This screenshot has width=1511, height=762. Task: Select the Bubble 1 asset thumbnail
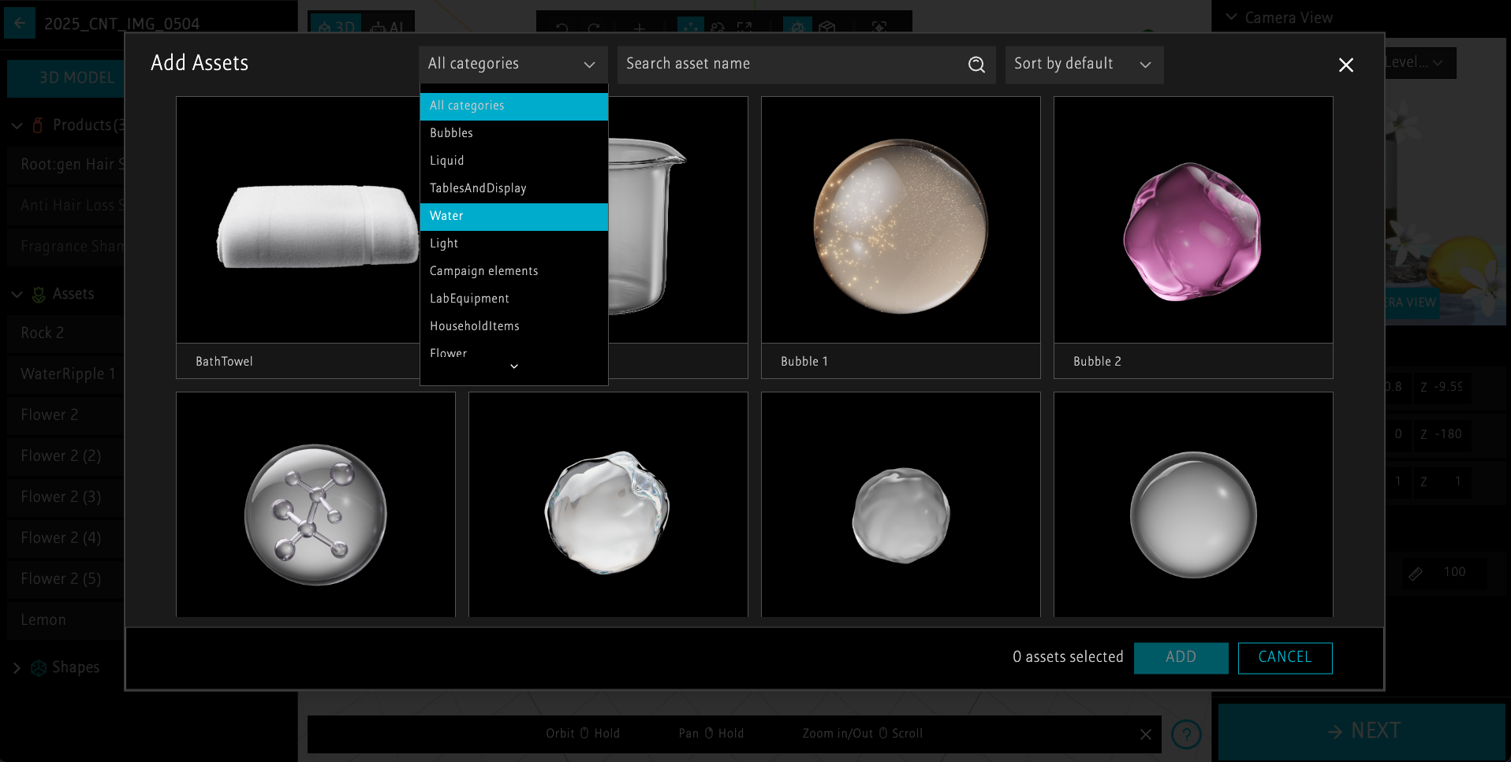tap(901, 220)
